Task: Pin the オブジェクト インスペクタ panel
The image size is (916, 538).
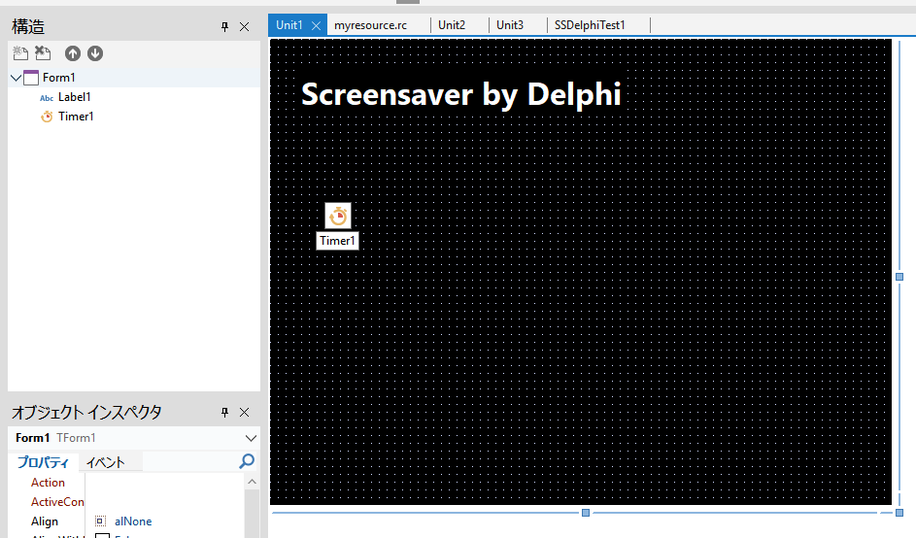Action: click(x=225, y=413)
